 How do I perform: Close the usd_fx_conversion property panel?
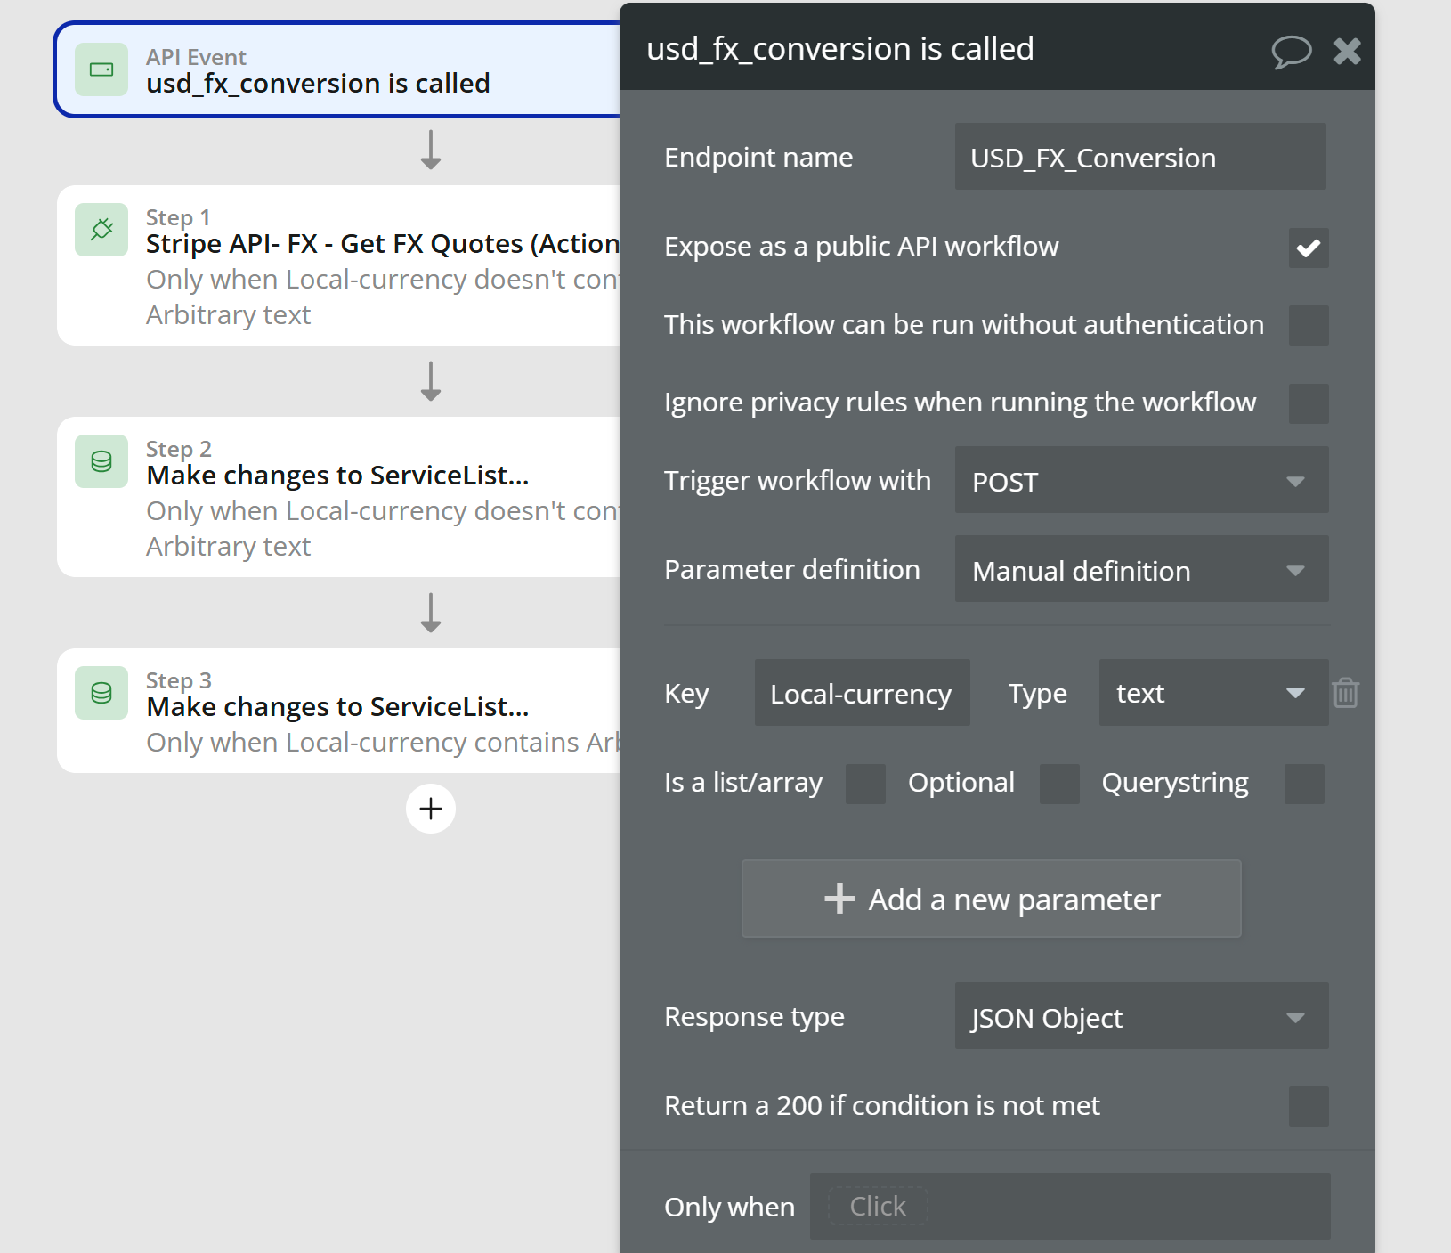(x=1347, y=51)
